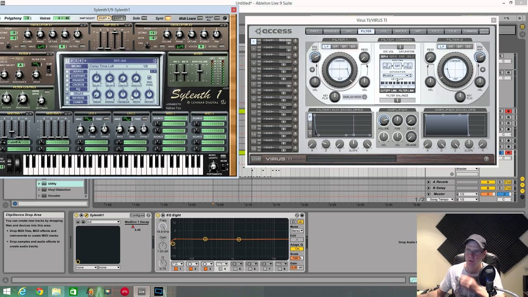
Task: Open the ARP tab in Virus TI
Action: pyautogui.click(x=418, y=31)
